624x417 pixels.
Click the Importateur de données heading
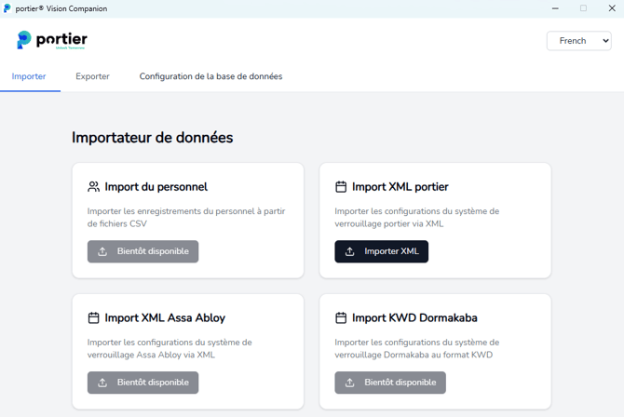tap(153, 138)
